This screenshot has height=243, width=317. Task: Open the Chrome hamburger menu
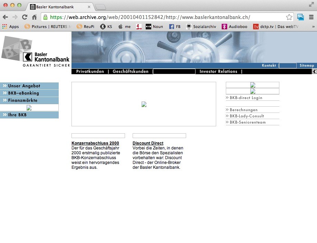coord(311,17)
